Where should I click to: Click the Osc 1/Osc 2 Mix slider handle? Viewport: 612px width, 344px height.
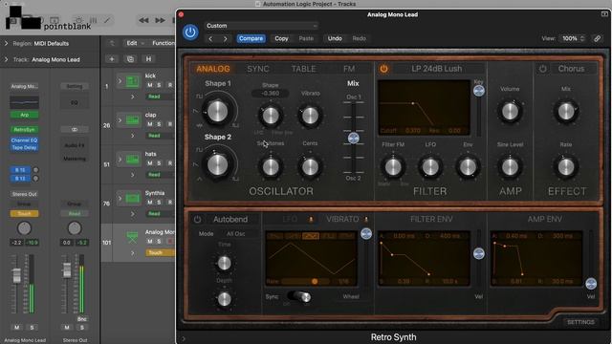[354, 138]
